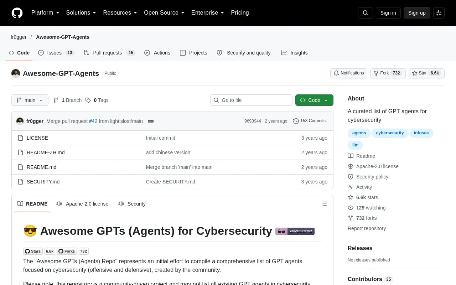The height and width of the screenshot is (285, 456).
Task: View the 158 Commits history
Action: [x=309, y=121]
